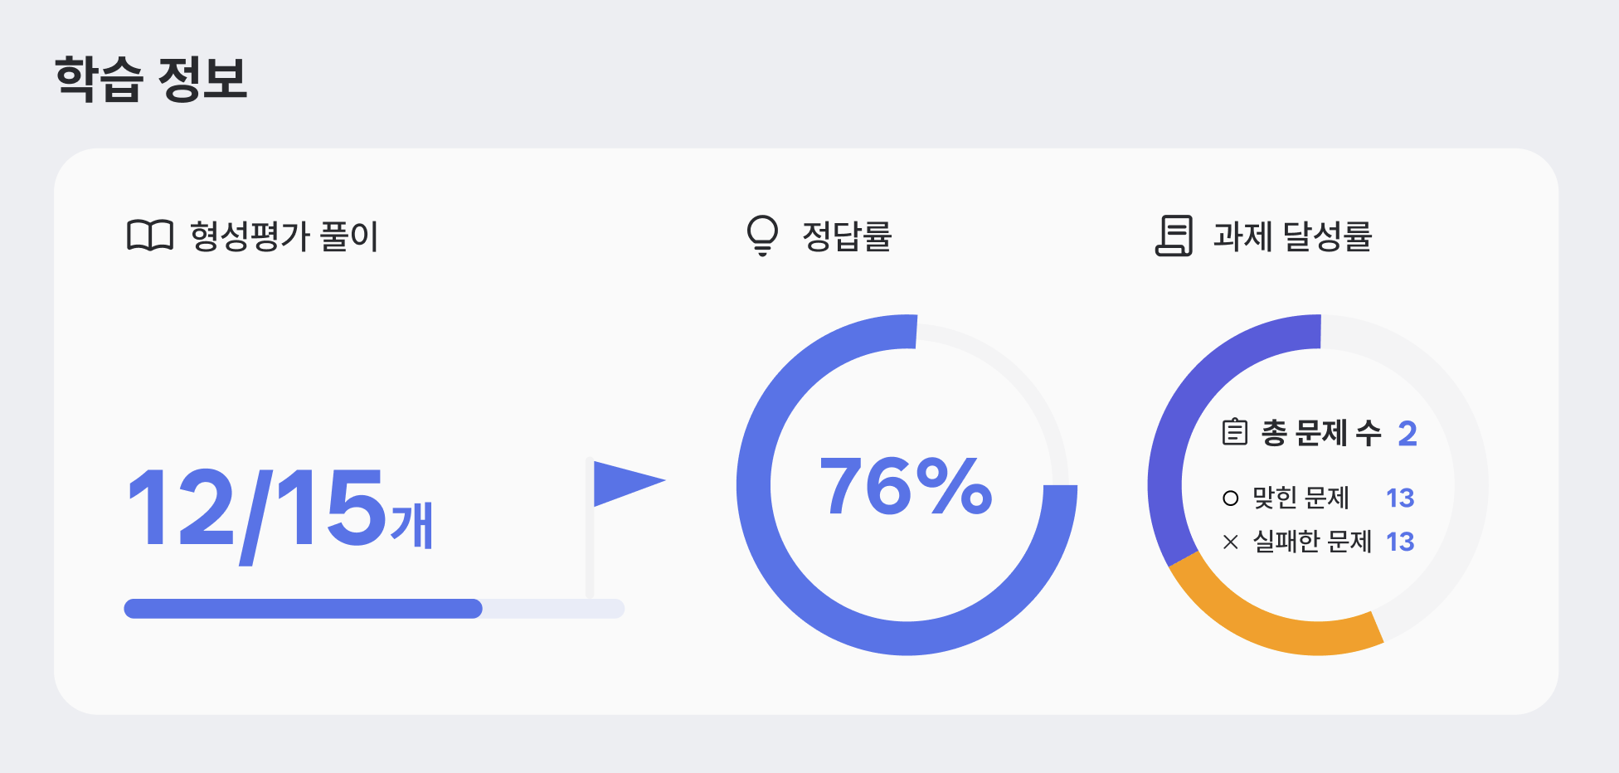1619x773 pixels.
Task: Click the document icon beside 과제 달성률
Action: tap(1174, 236)
